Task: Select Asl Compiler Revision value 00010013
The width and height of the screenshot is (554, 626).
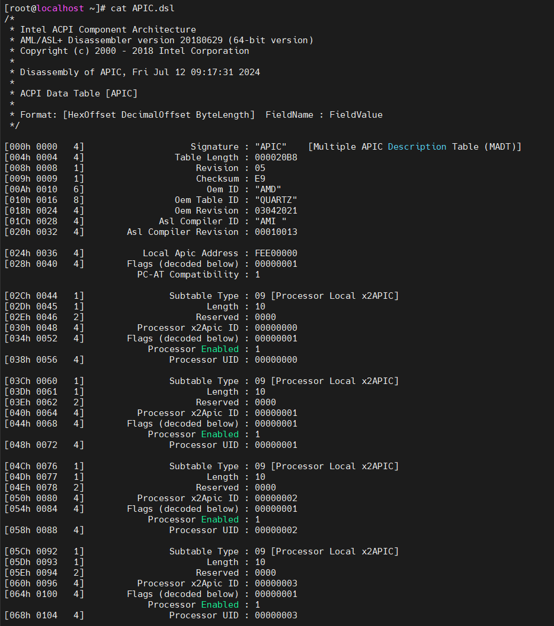Action: point(276,232)
